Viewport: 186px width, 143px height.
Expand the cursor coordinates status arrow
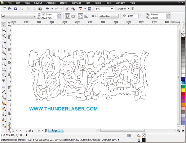click(x=27, y=135)
